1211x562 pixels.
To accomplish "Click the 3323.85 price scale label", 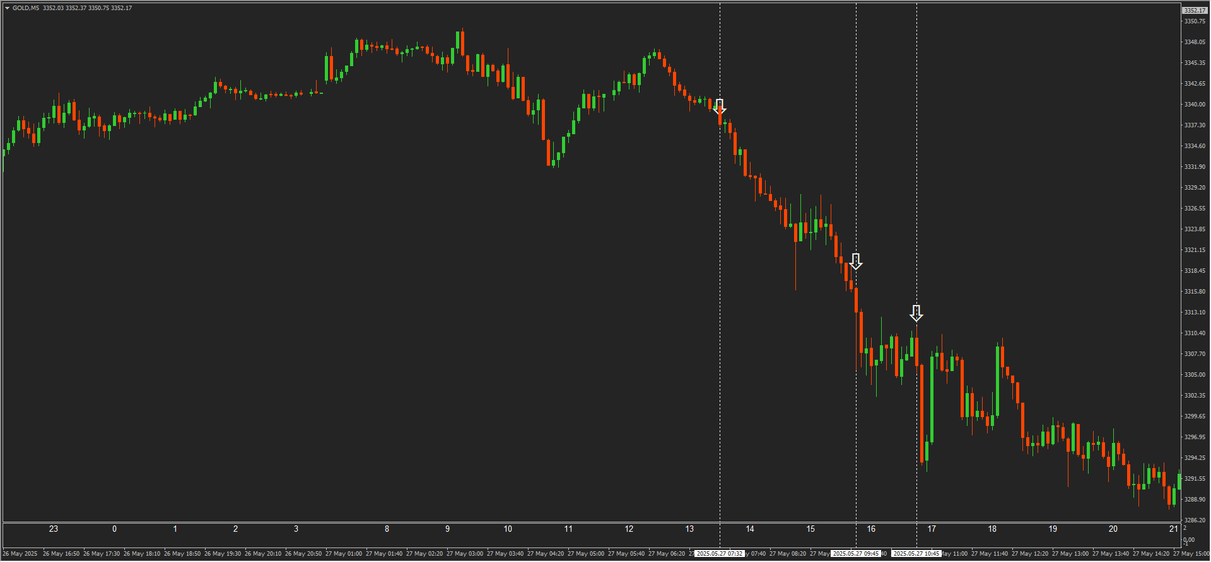I will point(1195,229).
